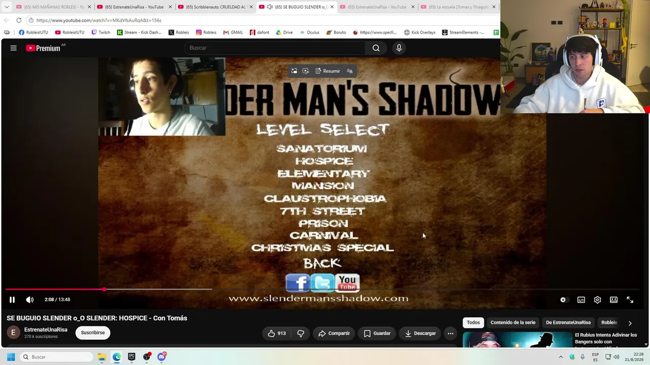Open El Rubius Intenta Adivinar video title
Viewport: 650px width, 365px height.
[606, 338]
